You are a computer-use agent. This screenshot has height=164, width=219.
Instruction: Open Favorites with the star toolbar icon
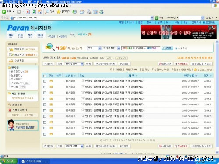(x=58, y=12)
